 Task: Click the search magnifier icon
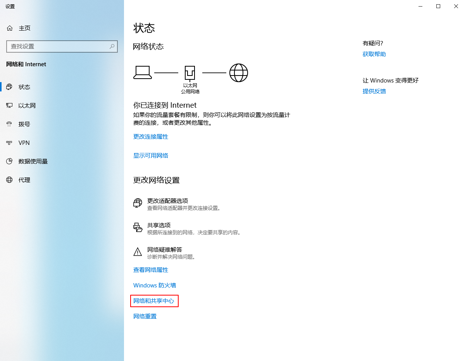pos(112,46)
